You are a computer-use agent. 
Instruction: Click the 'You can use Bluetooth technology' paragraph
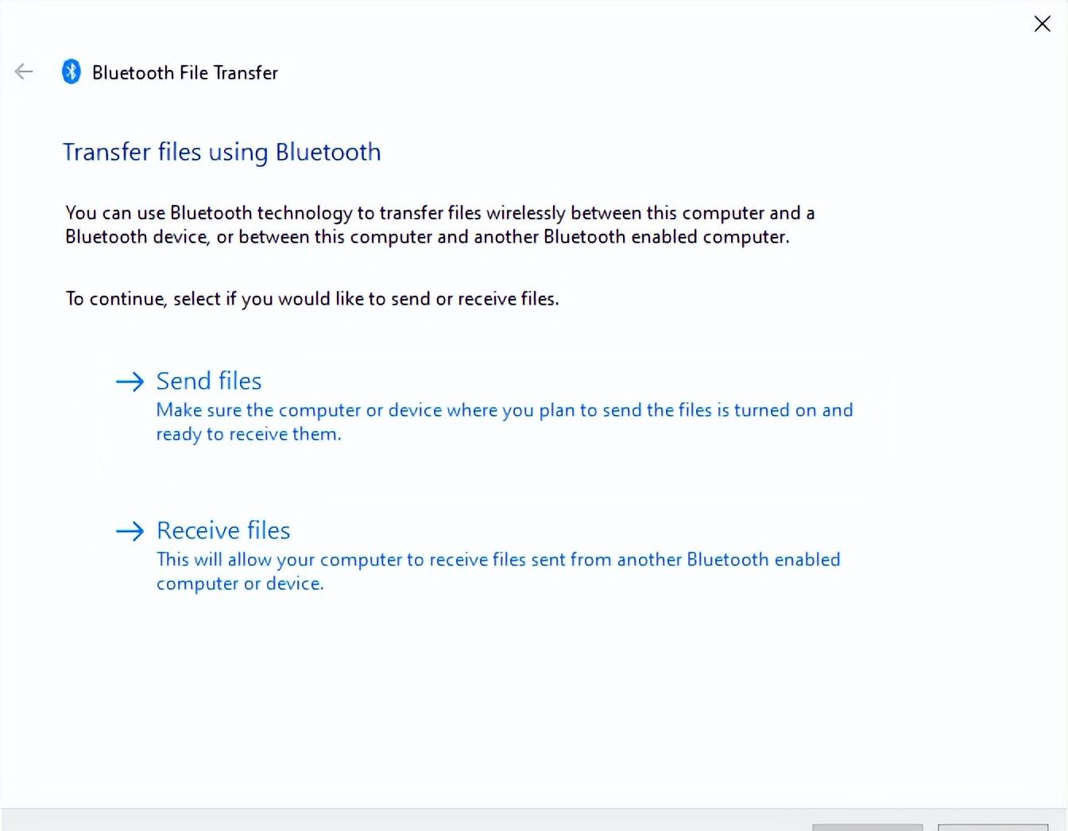(440, 225)
